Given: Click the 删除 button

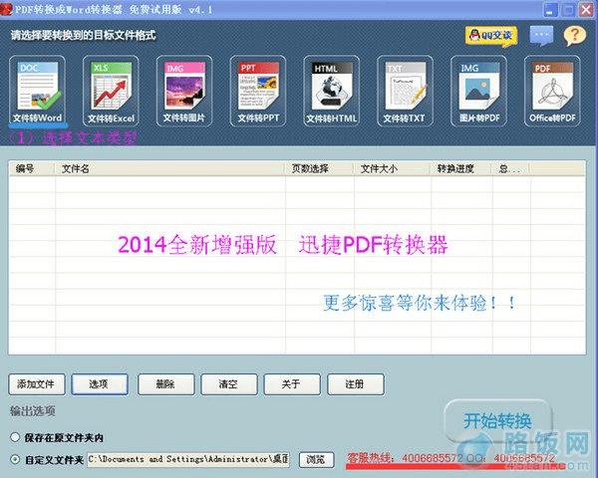Looking at the screenshot, I should 165,383.
